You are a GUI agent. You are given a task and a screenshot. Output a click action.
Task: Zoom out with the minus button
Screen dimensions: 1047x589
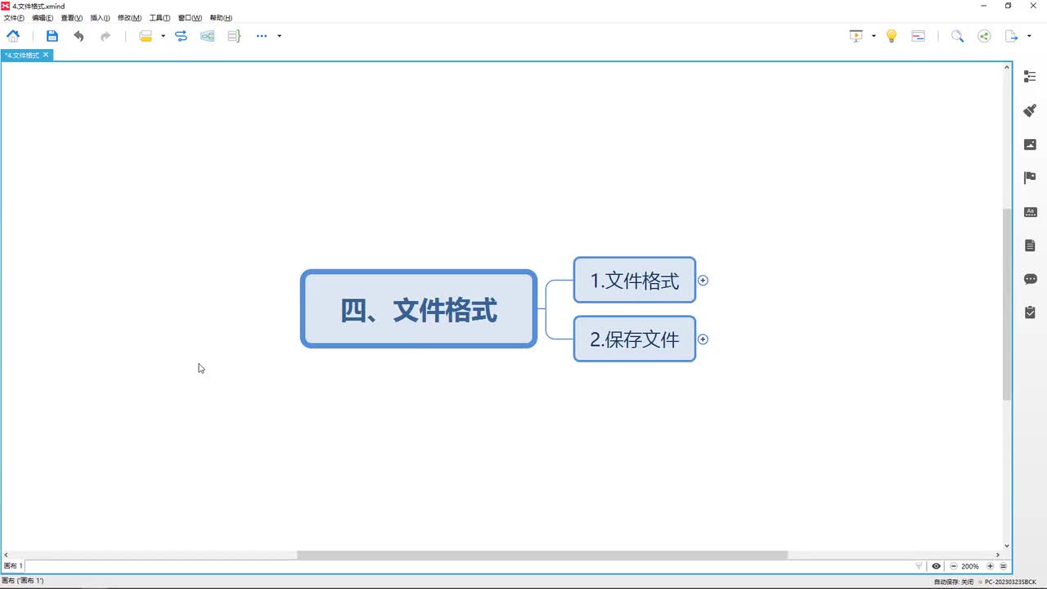pos(954,566)
